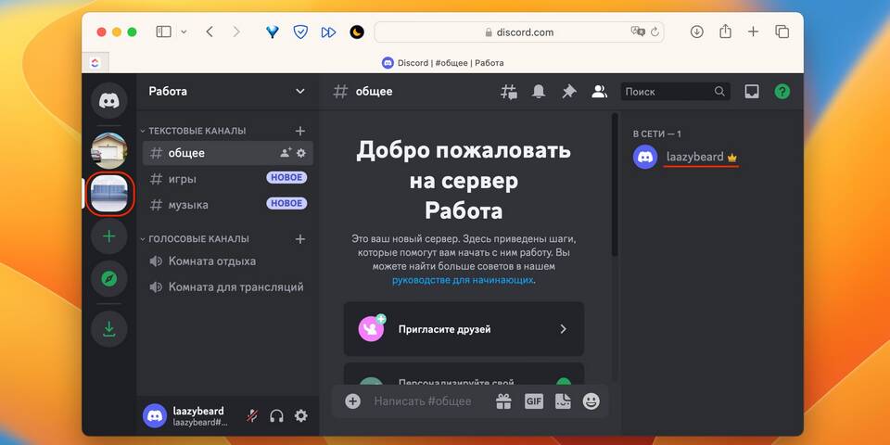
Task: Click the Написать #общее message field
Action: [423, 401]
